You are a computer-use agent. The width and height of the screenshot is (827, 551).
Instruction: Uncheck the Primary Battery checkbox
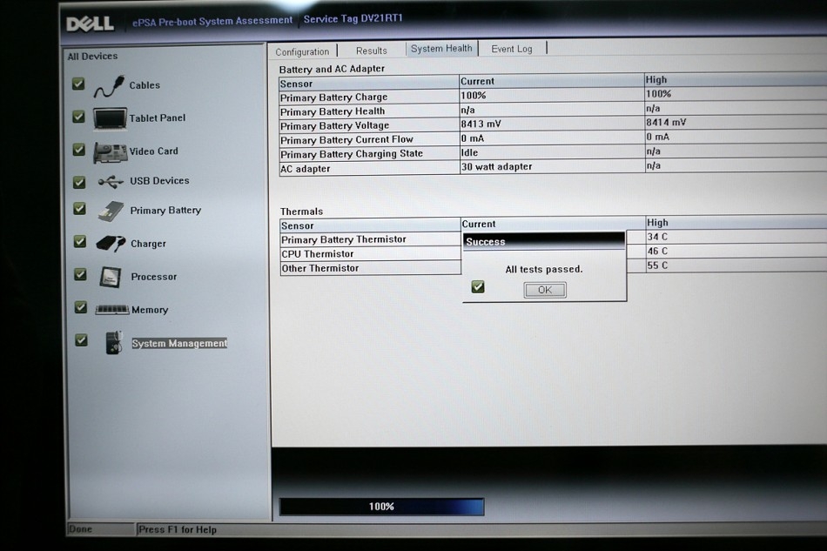[x=79, y=209]
